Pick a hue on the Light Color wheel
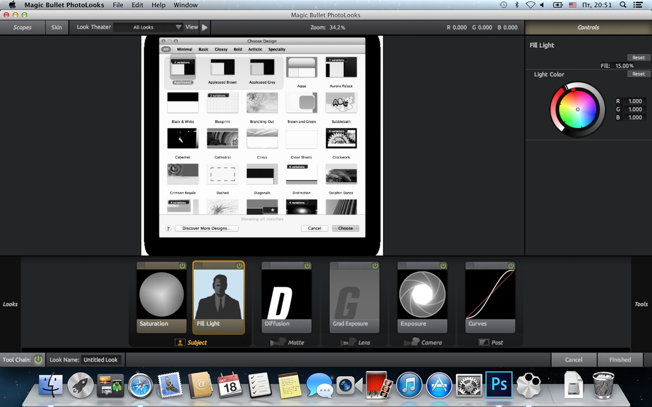Image resolution: width=652 pixels, height=407 pixels. [578, 109]
